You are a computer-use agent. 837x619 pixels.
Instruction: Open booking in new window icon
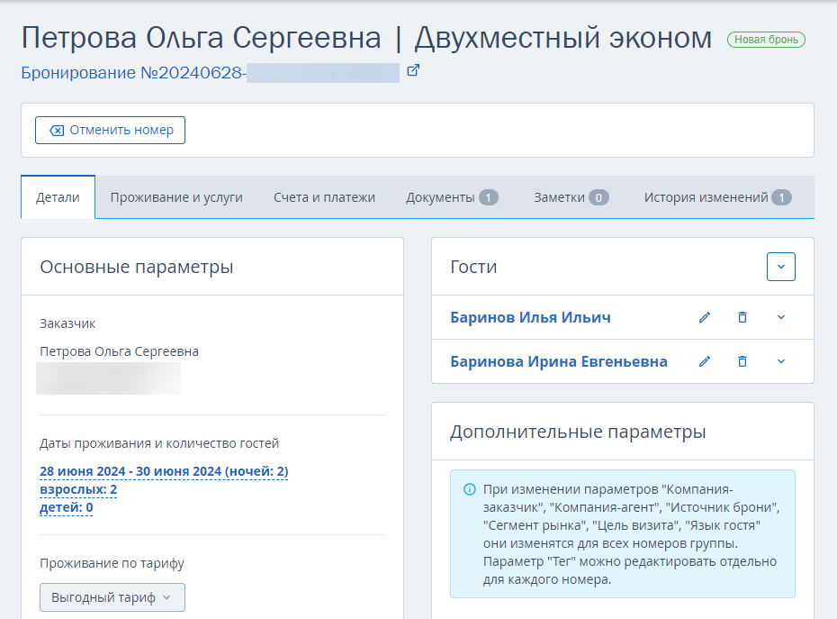(x=413, y=70)
